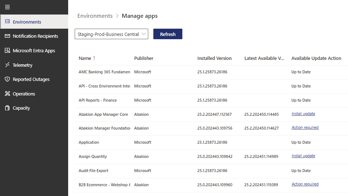Go to Microsoft Entra Apps
348x196 pixels.
[34, 50]
